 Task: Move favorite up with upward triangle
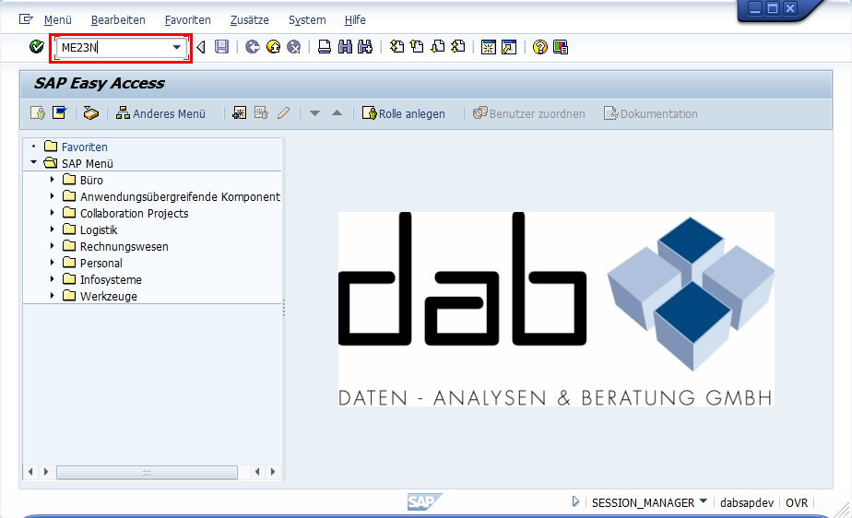[337, 113]
